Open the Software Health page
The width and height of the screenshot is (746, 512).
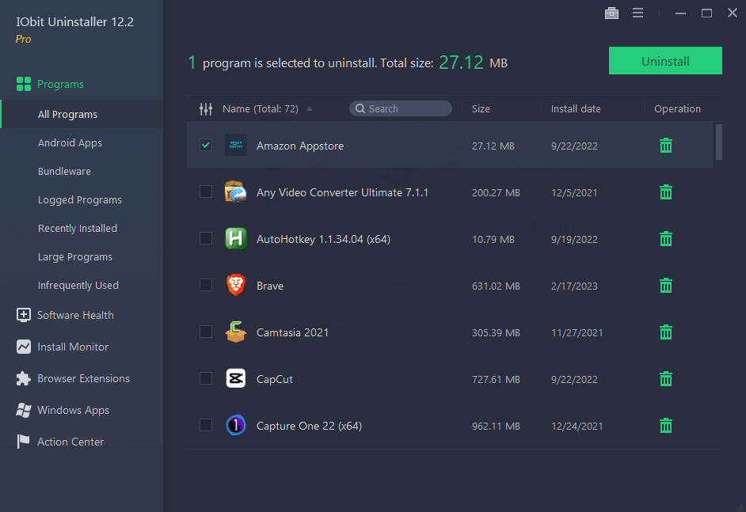tap(75, 315)
